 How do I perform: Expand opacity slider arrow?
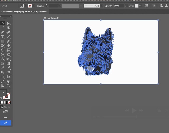pos(126,6)
